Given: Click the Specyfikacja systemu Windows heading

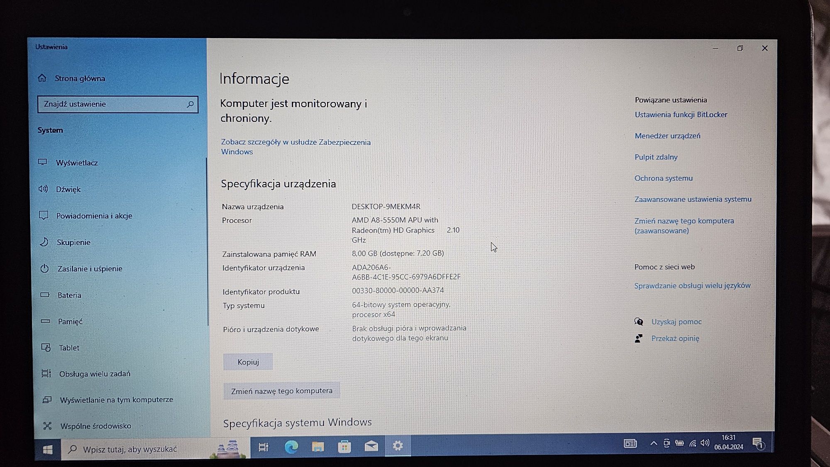Looking at the screenshot, I should pyautogui.click(x=297, y=423).
